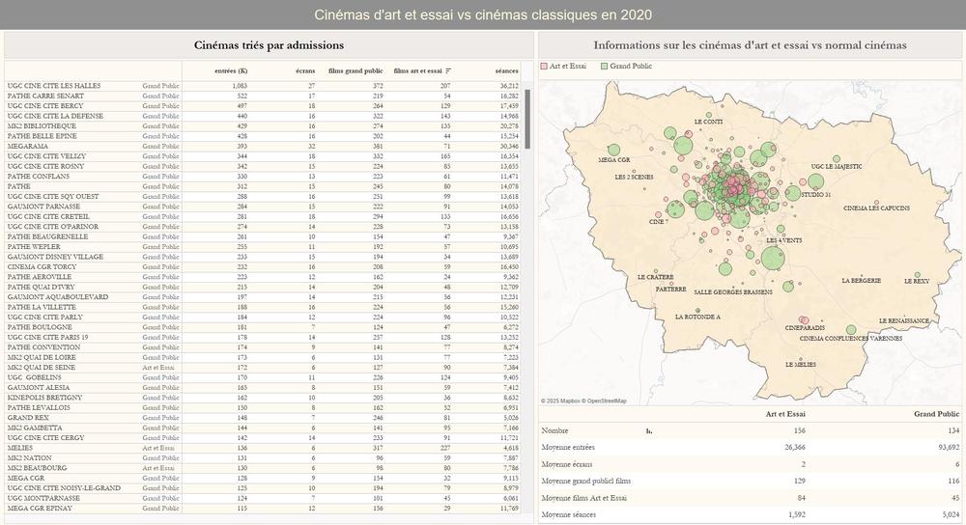Select the PATHE CARRE SENART row
The width and height of the screenshot is (966, 525).
[x=263, y=96]
